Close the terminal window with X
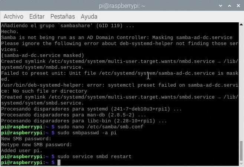The image size is (244, 167). pos(238,6)
